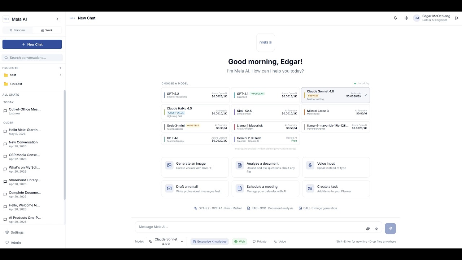
Task: Click the Analyze a document card
Action: (x=265, y=167)
